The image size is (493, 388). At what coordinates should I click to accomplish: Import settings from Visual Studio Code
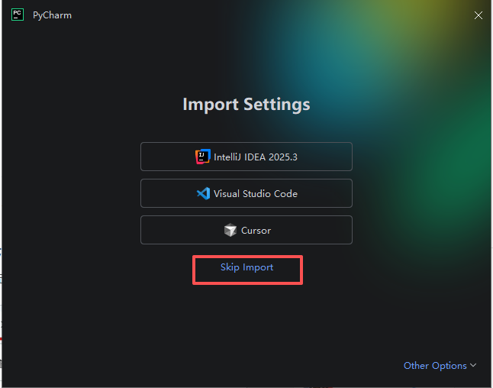[246, 193]
